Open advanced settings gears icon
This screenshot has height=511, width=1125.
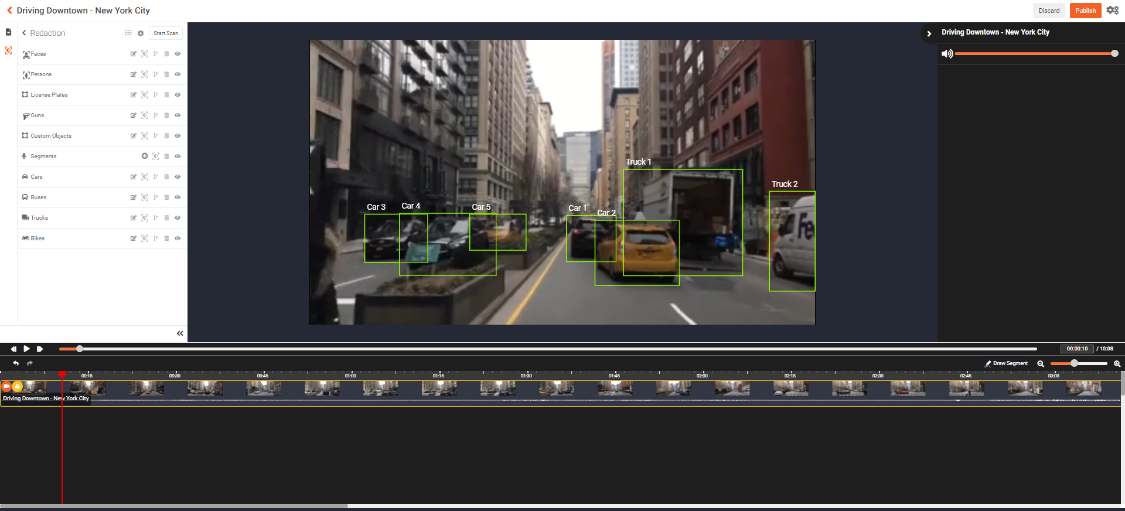coord(1112,11)
